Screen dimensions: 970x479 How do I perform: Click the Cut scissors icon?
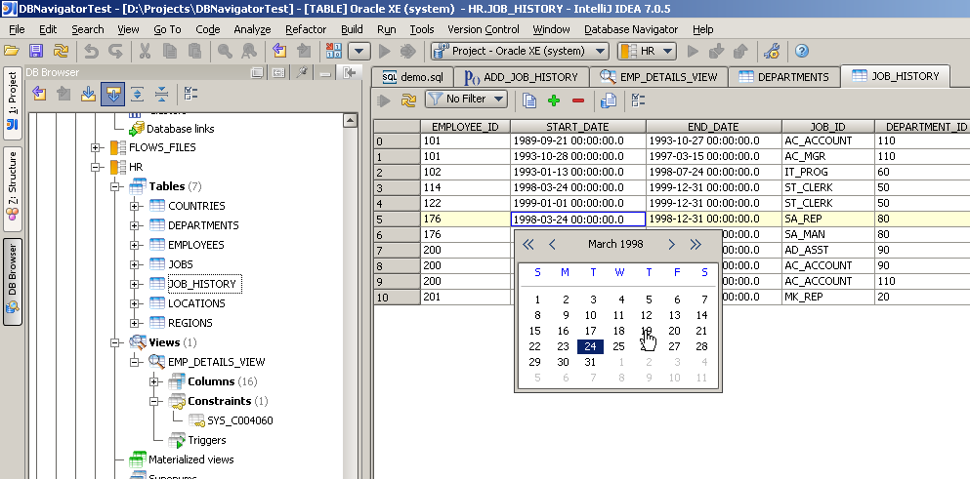(145, 51)
